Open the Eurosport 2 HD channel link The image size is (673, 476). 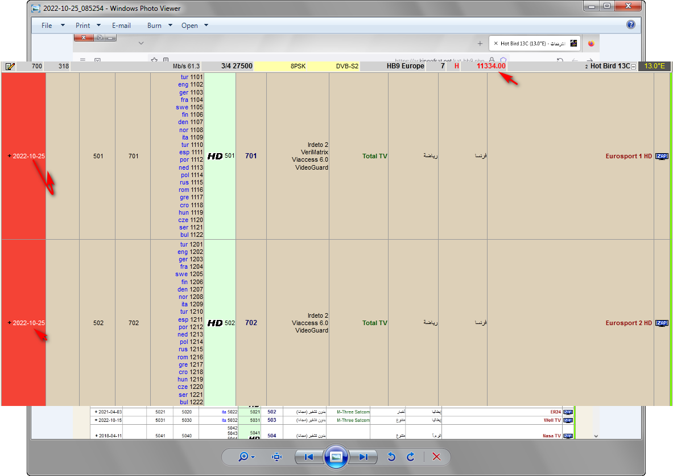click(x=629, y=323)
